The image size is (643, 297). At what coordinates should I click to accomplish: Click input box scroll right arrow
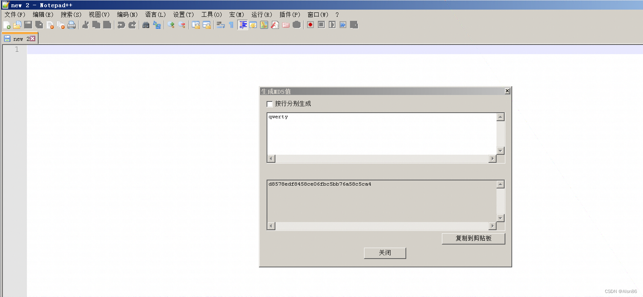[x=492, y=159]
